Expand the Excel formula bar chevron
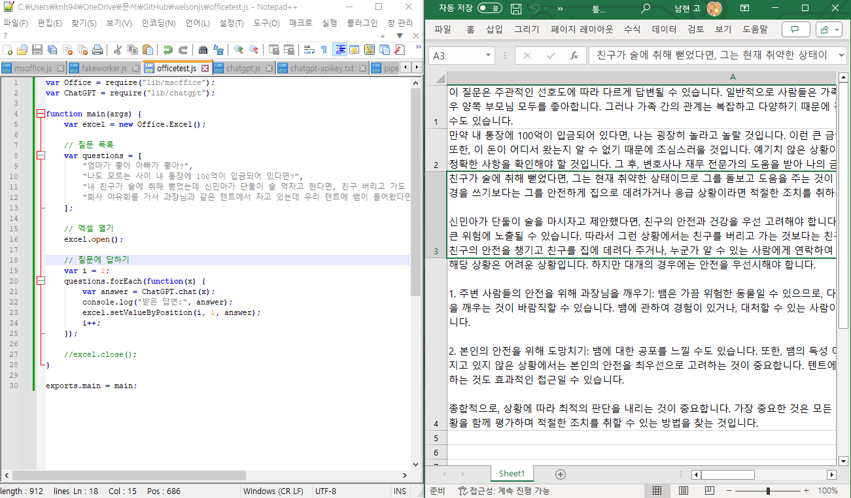Viewport: 851px width, 498px height. pos(841,56)
